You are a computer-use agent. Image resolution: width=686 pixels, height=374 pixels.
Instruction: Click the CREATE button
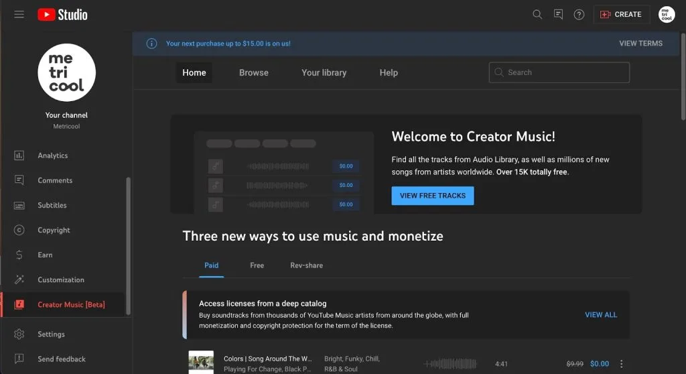click(x=621, y=15)
